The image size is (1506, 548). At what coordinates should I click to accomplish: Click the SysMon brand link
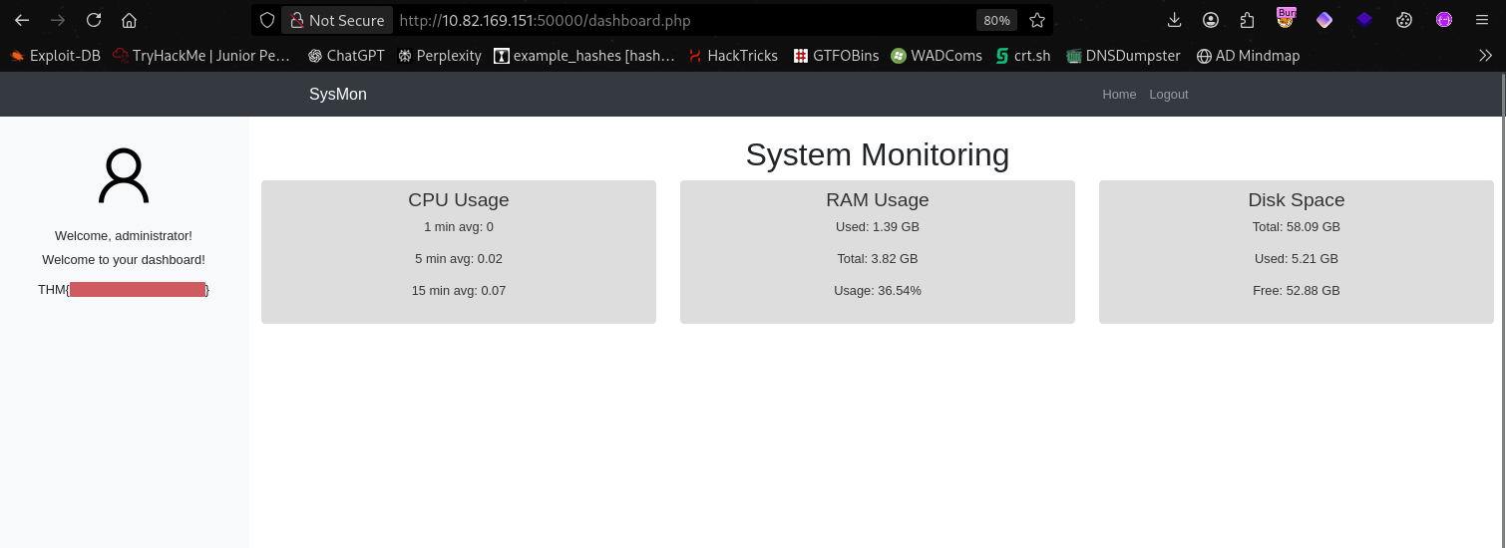pyautogui.click(x=337, y=94)
